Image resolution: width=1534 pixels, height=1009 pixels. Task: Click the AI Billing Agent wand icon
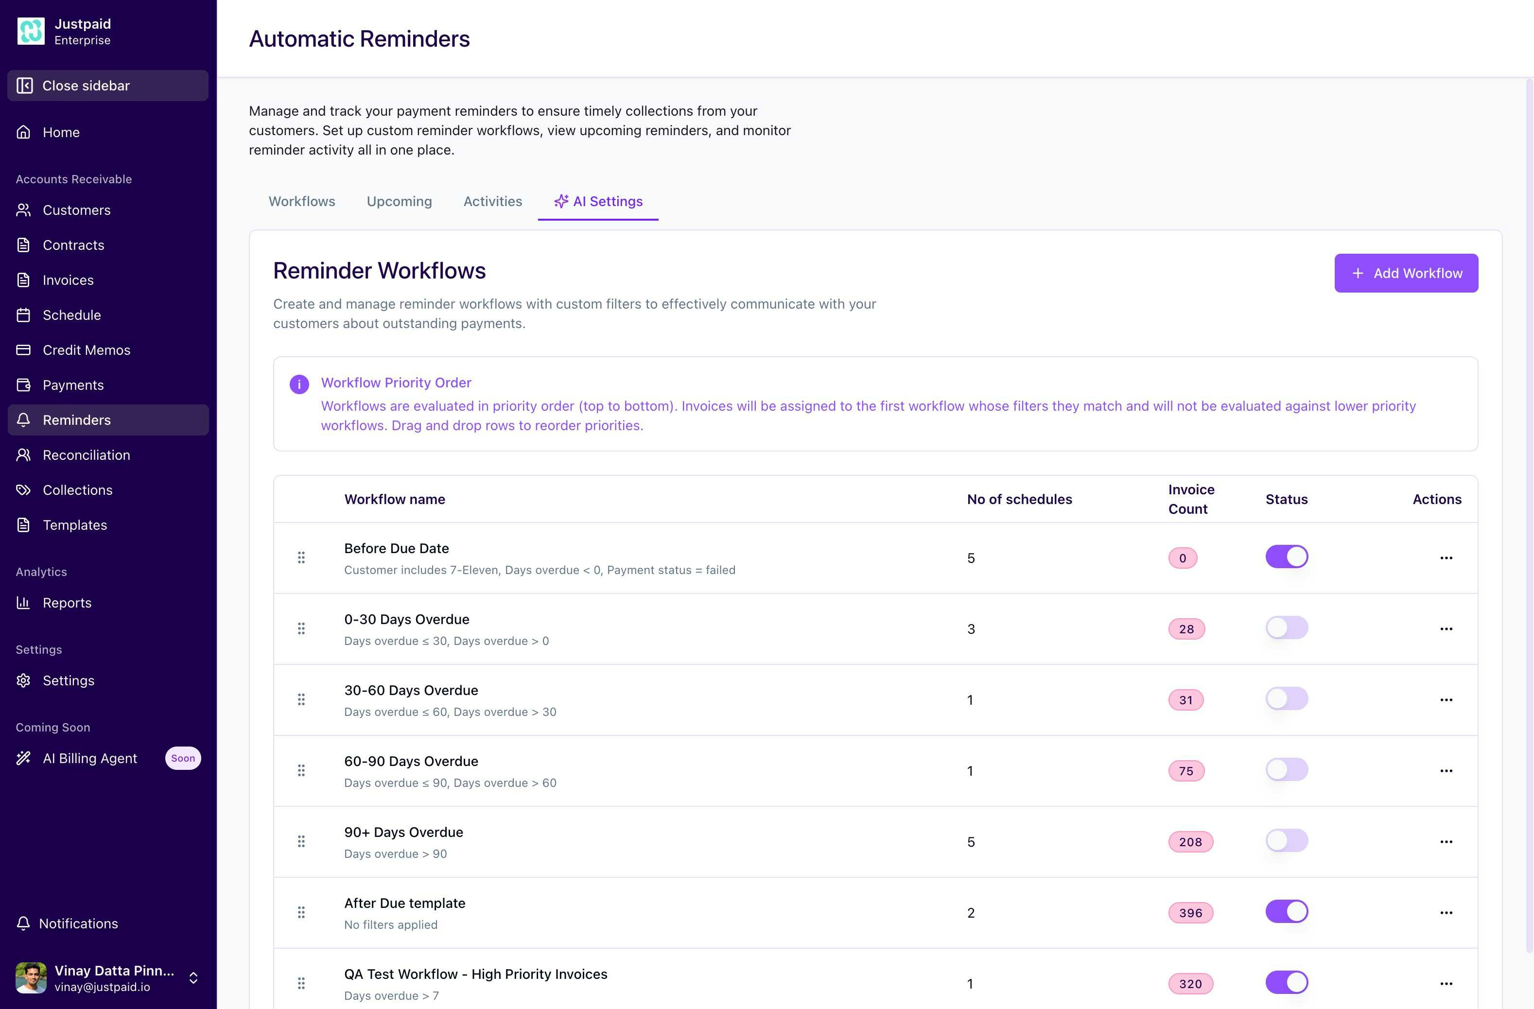[24, 758]
